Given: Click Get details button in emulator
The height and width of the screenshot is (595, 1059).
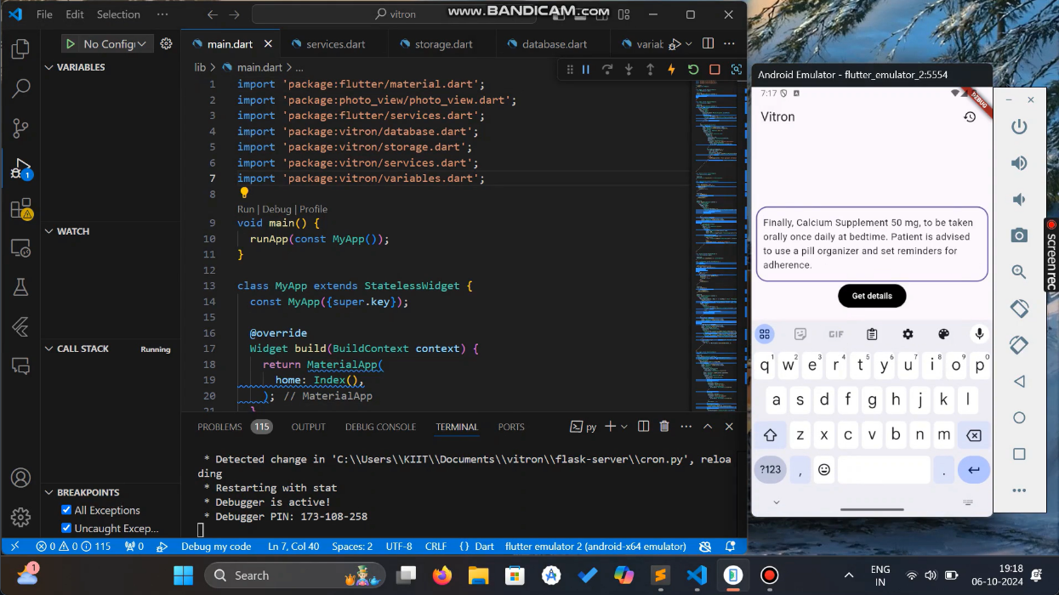Looking at the screenshot, I should click(872, 296).
